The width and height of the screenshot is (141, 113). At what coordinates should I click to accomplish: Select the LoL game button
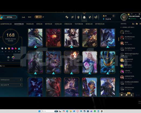24,17
